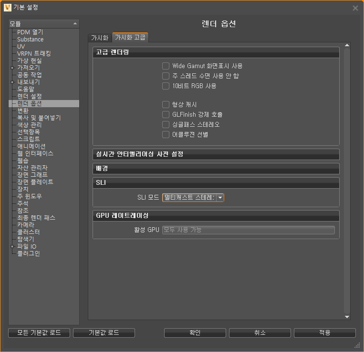
Task: Open 주 윈도우 settings
Action: pos(30,196)
